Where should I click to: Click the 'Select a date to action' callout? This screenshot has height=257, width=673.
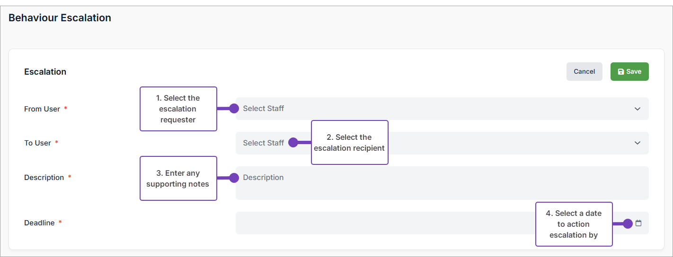(574, 224)
